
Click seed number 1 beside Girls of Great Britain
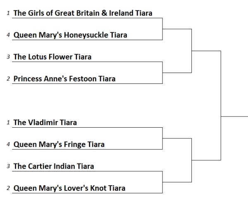pos(8,13)
